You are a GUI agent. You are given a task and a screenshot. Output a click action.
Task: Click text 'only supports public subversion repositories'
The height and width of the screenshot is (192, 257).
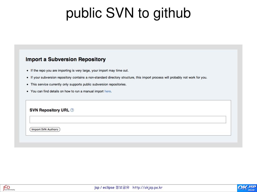click(94, 84)
